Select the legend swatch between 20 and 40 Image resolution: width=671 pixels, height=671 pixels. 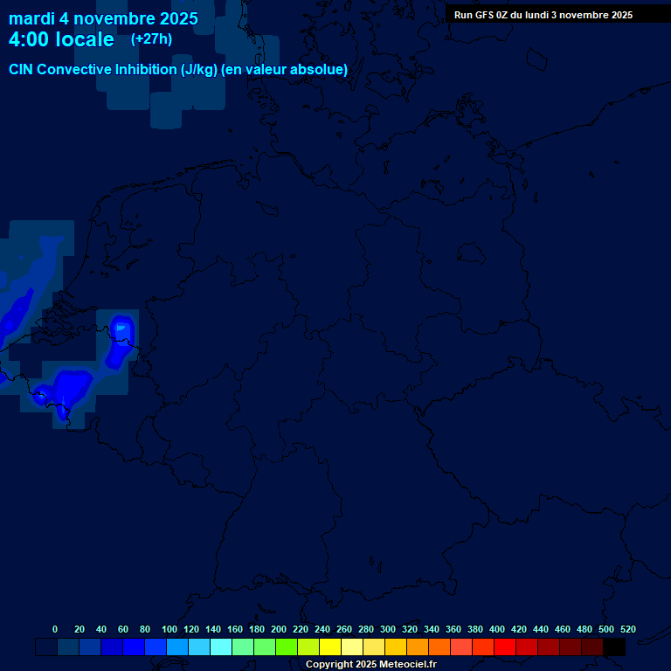coord(90,647)
